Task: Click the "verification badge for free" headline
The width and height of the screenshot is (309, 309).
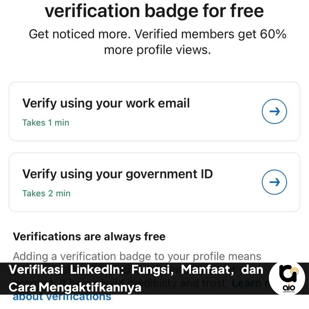Action: point(154,11)
